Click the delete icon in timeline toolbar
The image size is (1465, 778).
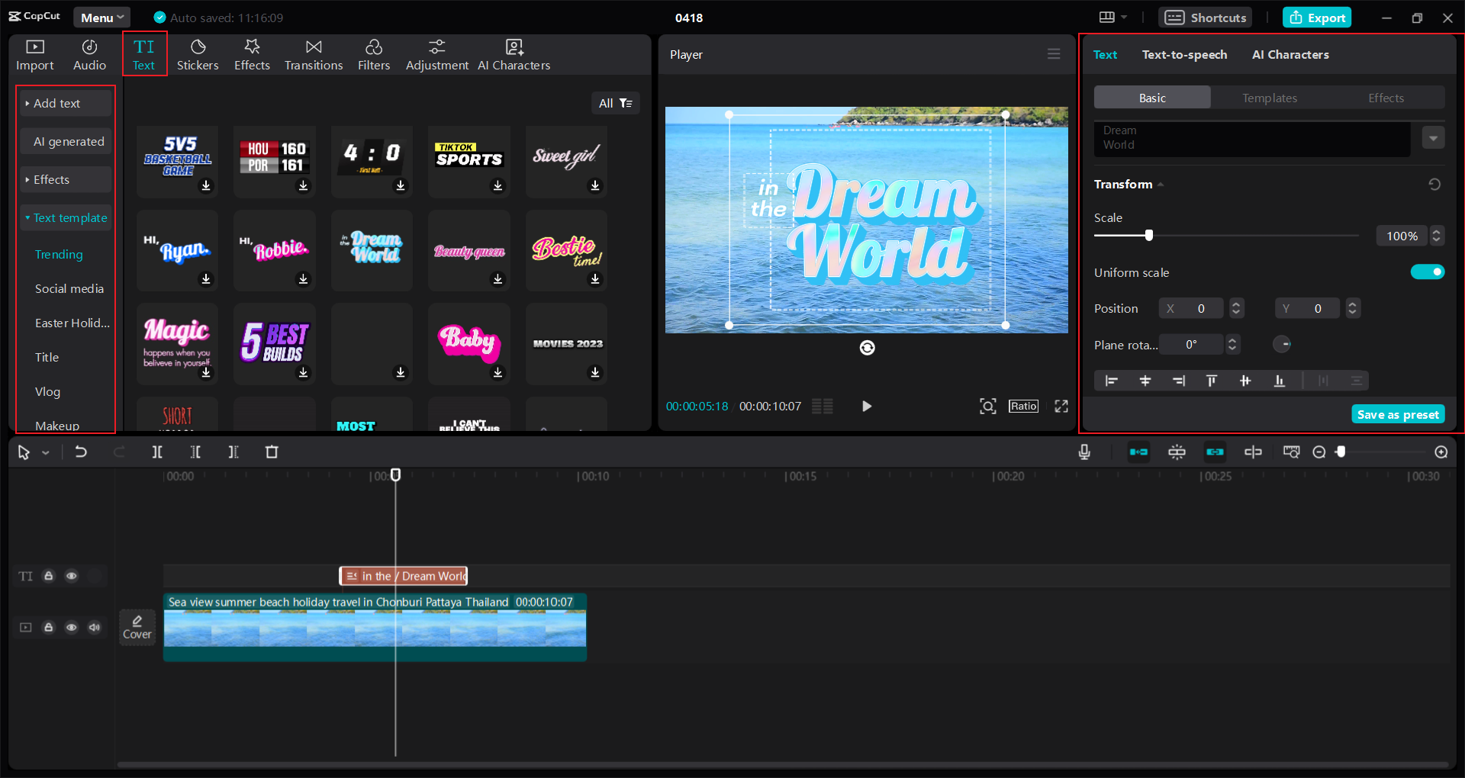[x=272, y=452]
